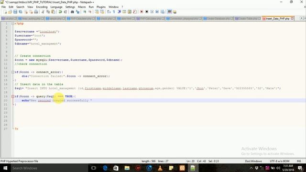Switch to the Inset_Data_PHP.php tab
The image size is (306, 172).
277,19
